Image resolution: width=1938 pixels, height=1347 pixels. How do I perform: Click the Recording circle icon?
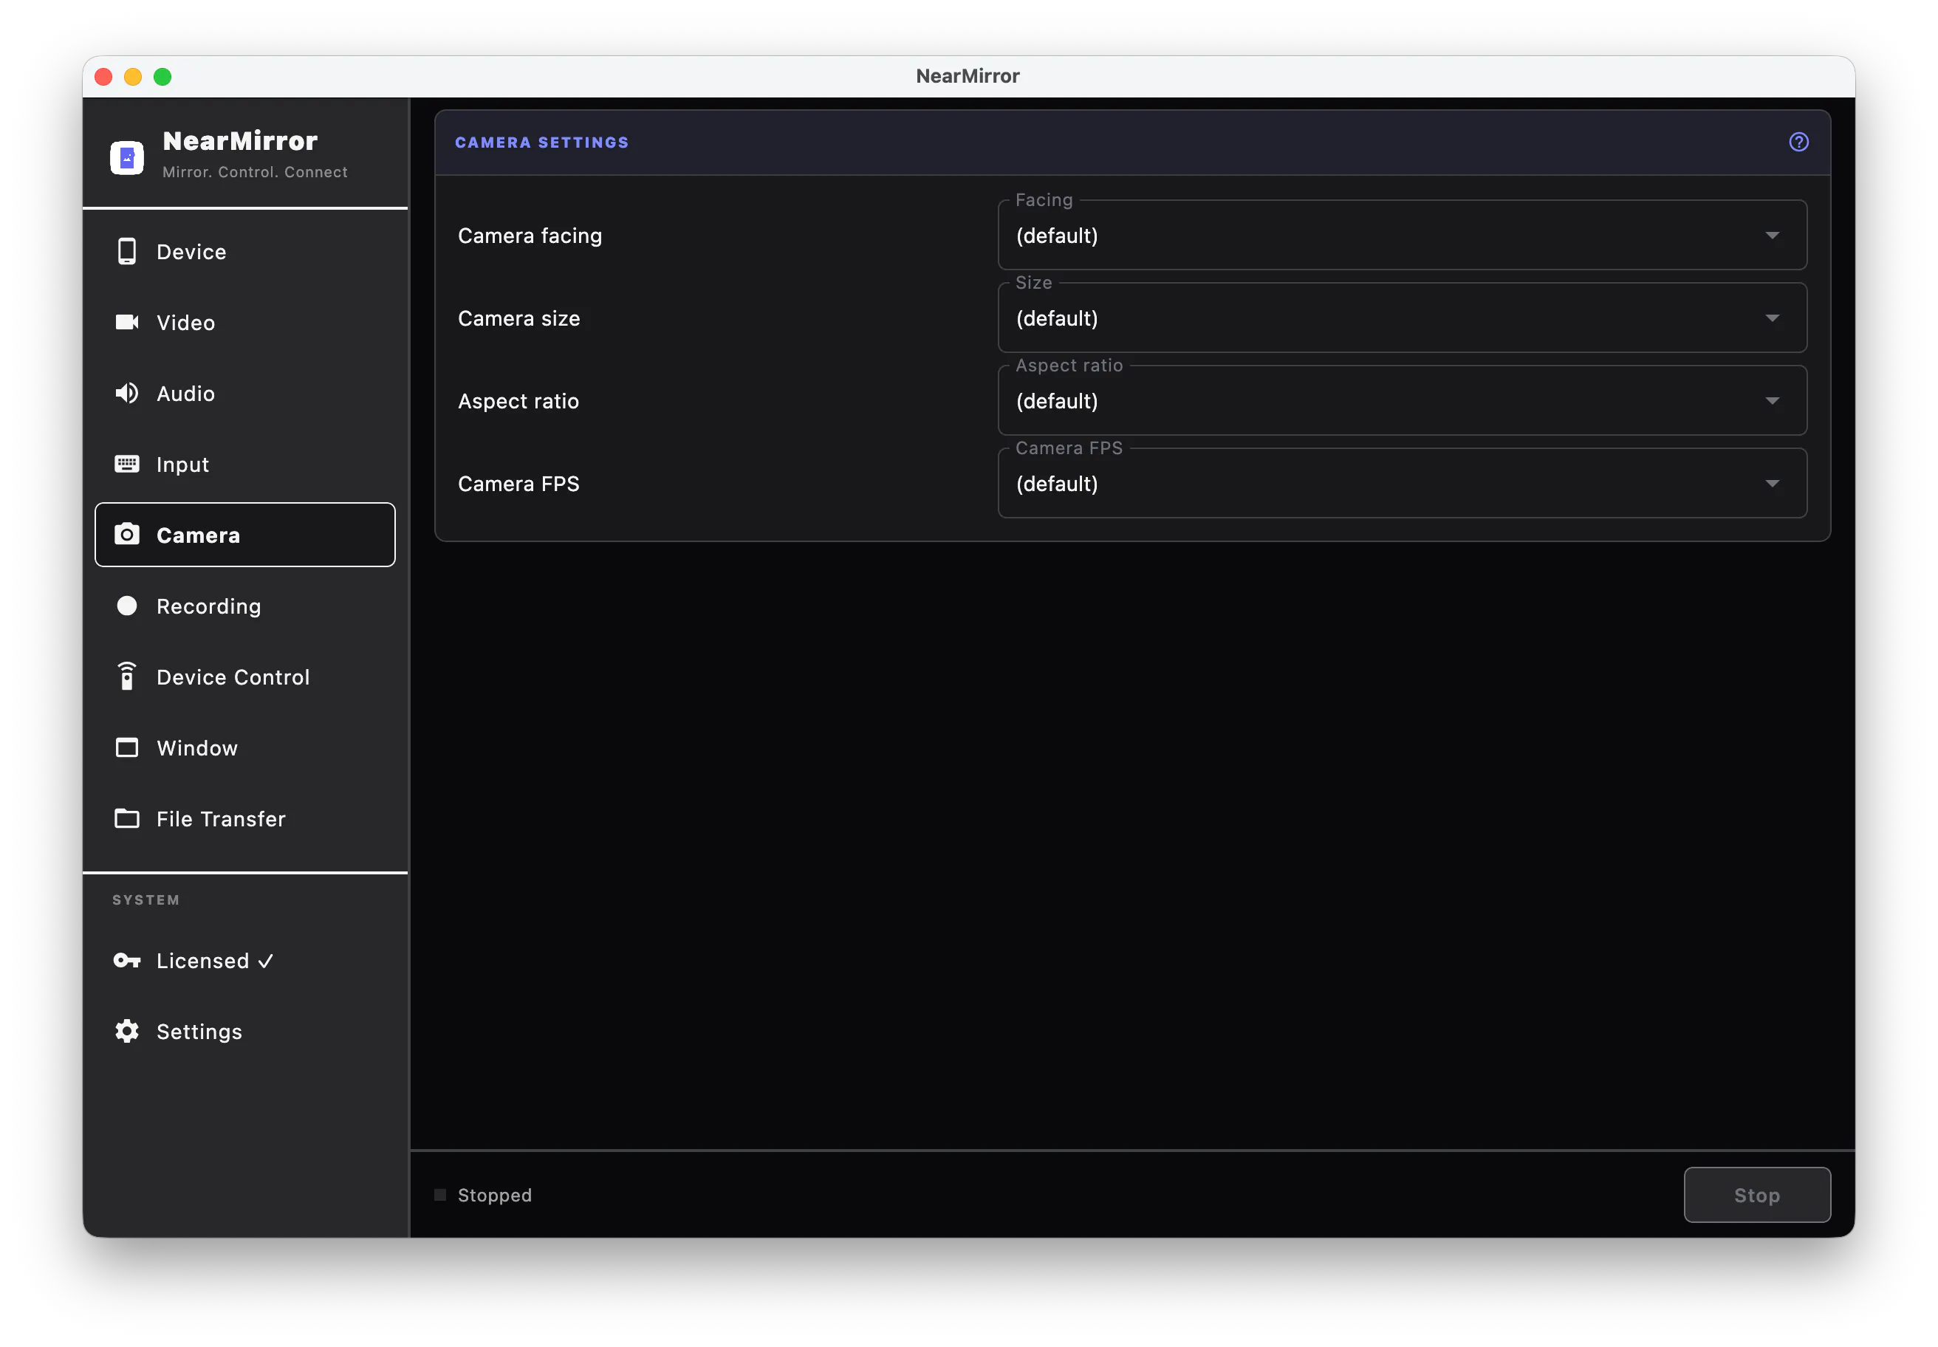(x=126, y=606)
